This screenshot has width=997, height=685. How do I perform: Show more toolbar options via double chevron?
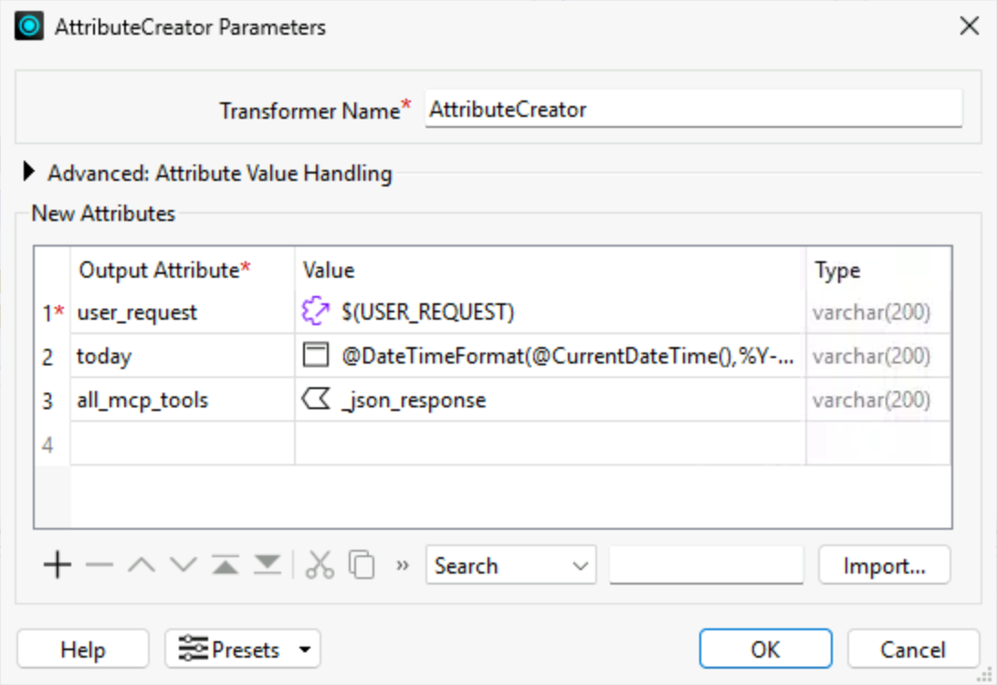[402, 564]
